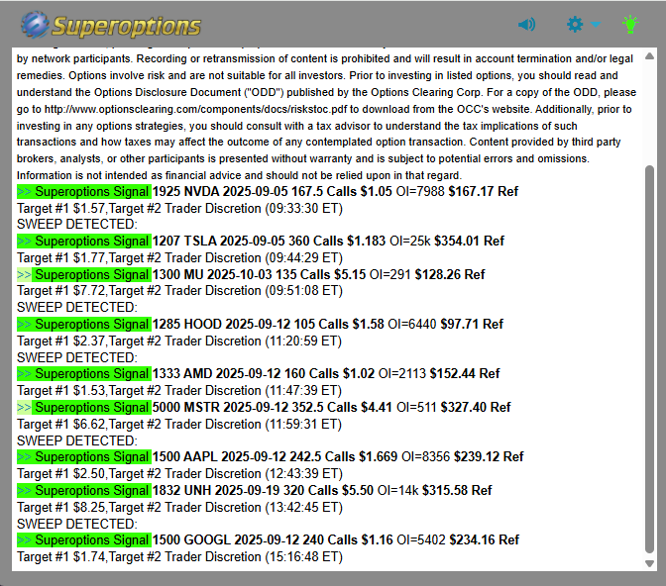Expand the dropdown arrow beside the gear
Viewport: 666px width, 586px height.
596,25
